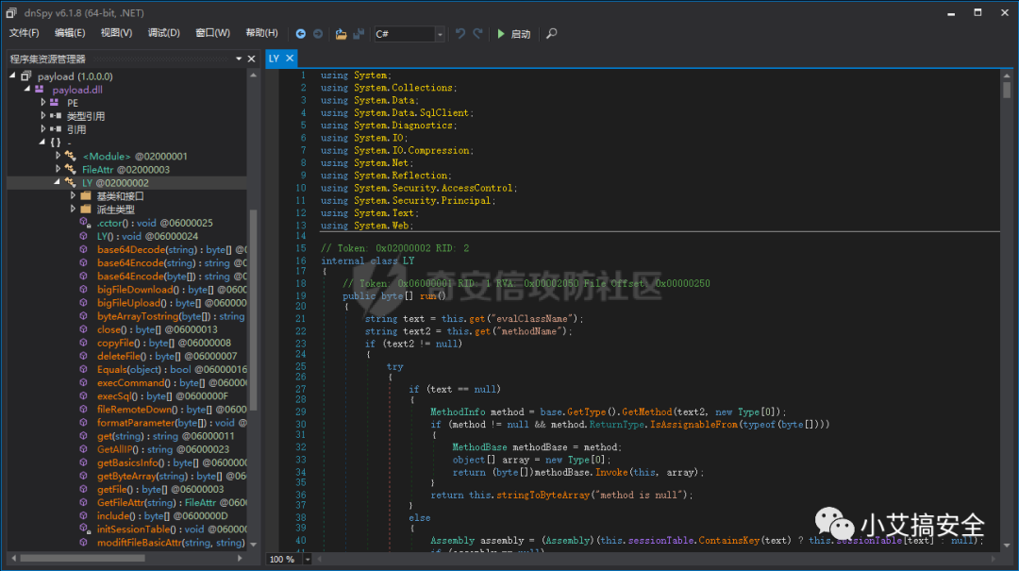Select .cctor() method in tree

[x=155, y=223]
